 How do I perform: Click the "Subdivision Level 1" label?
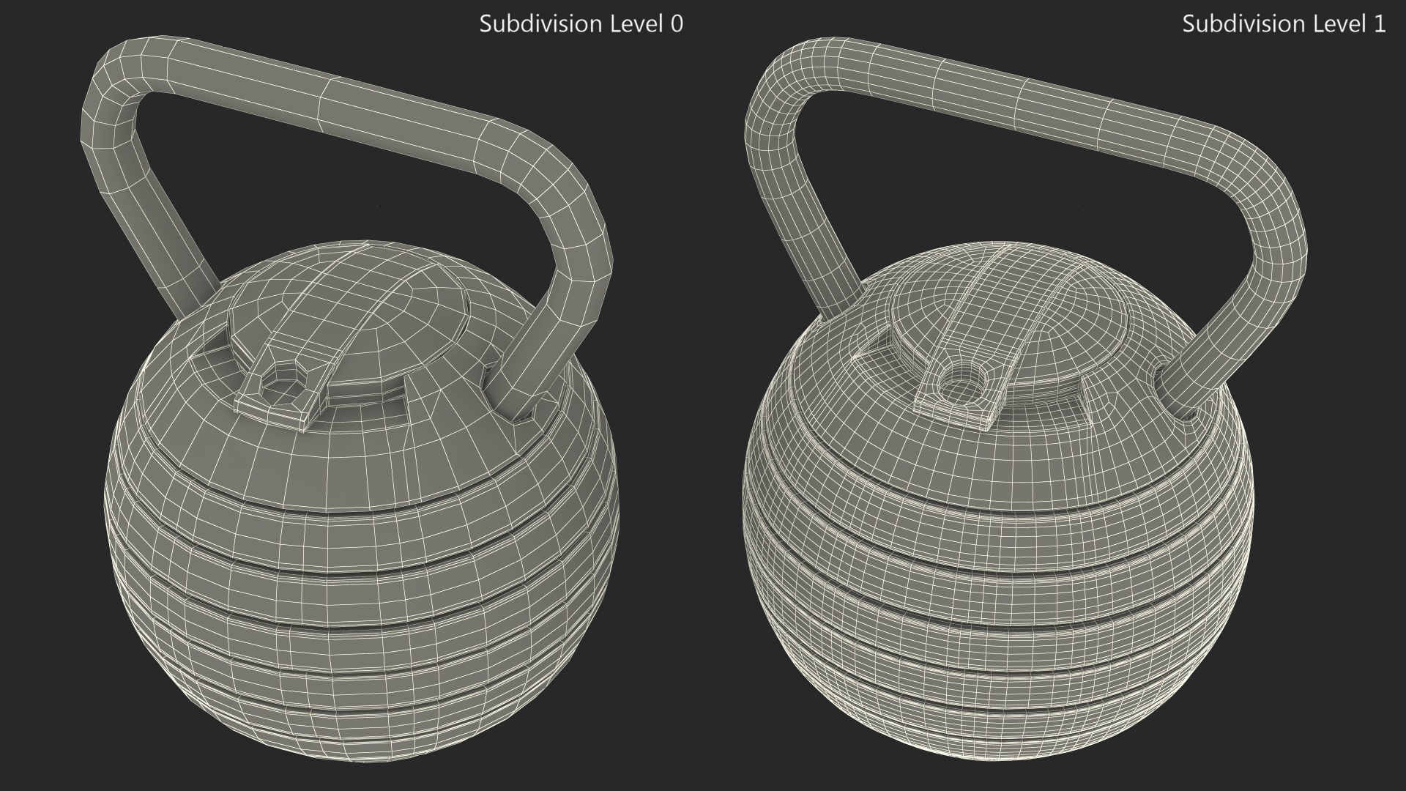[1284, 23]
